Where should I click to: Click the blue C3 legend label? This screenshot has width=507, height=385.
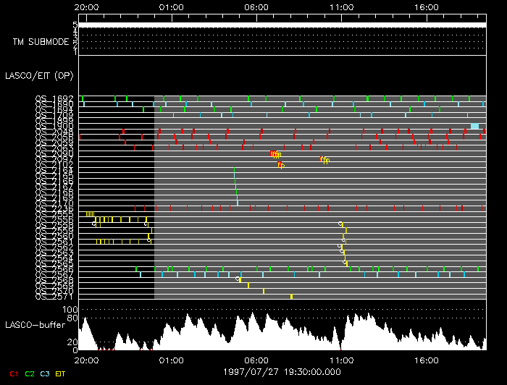coord(44,373)
